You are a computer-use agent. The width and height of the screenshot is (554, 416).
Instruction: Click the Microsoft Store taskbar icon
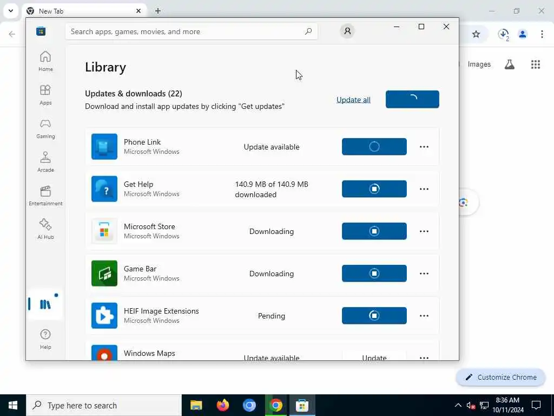(x=302, y=405)
